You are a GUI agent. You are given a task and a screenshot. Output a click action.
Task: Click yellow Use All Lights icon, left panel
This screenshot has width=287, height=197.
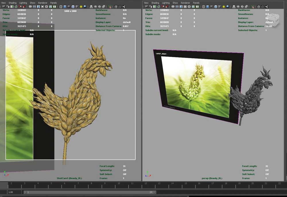point(81,7)
